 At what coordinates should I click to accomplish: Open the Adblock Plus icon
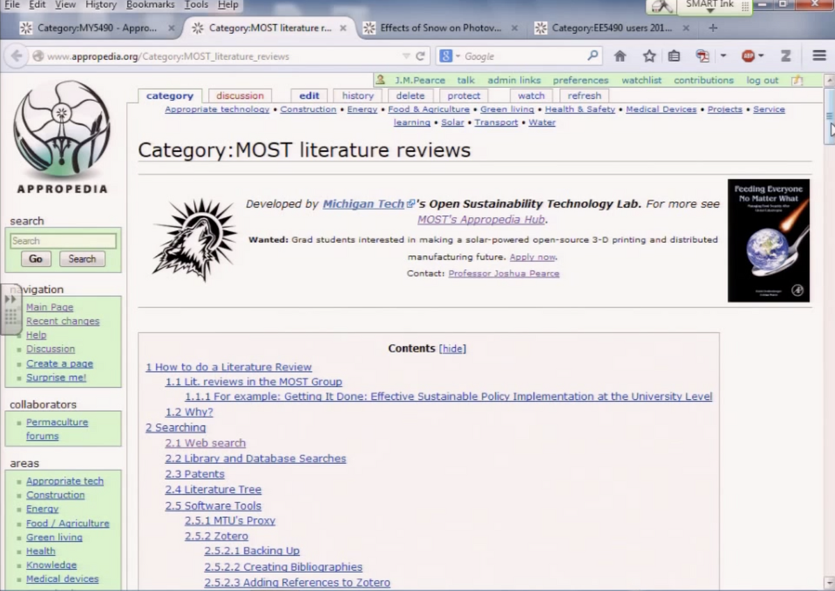[749, 56]
